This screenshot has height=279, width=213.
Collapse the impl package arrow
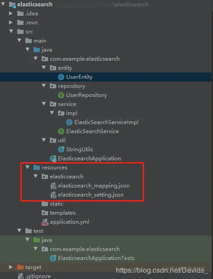pos(52,113)
